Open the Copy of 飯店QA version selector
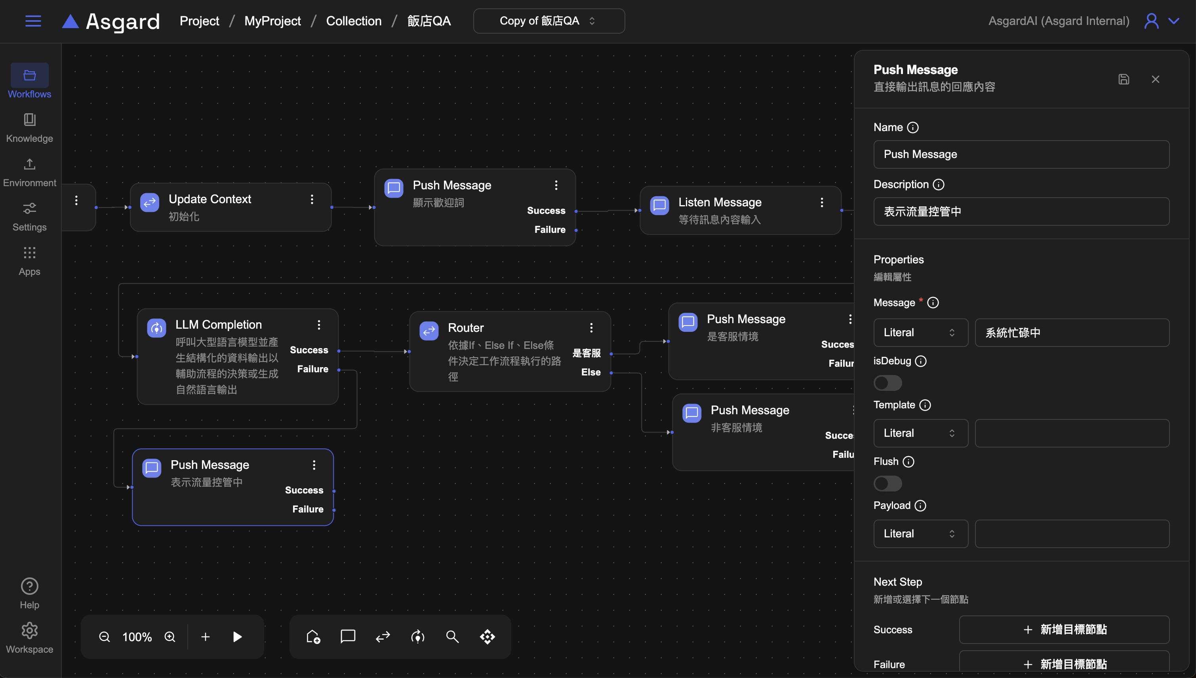 [x=548, y=21]
